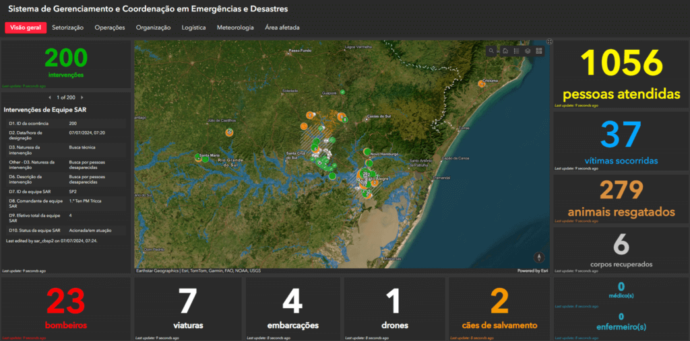Viewport: 690px width, 341px height.
Task: Click the 37 vítimas socorridas indicator
Action: [621, 141]
